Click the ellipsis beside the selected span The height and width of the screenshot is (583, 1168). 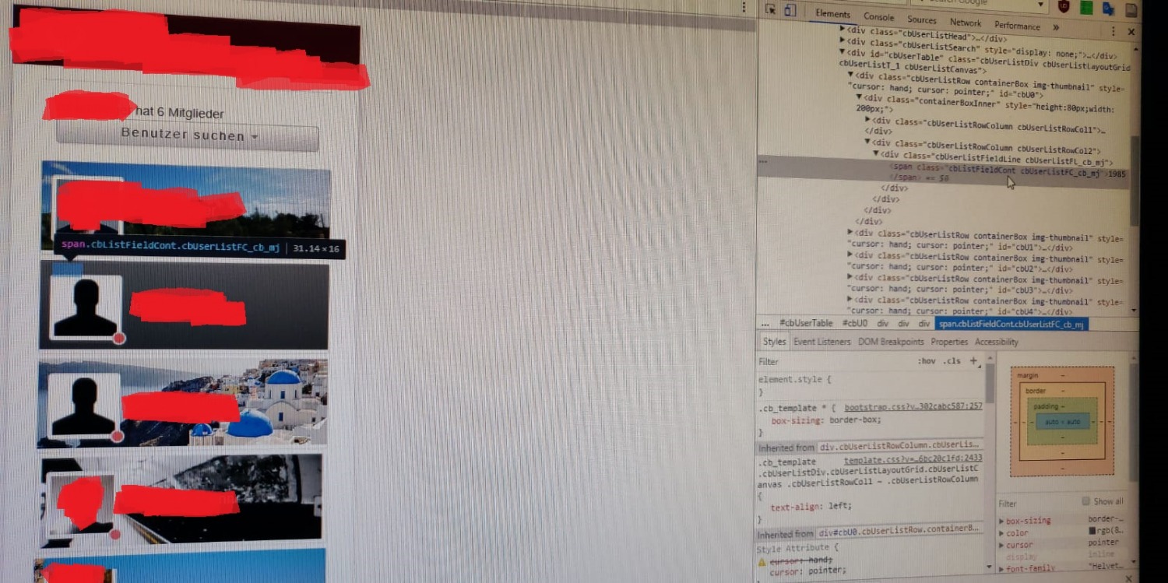[x=762, y=162]
